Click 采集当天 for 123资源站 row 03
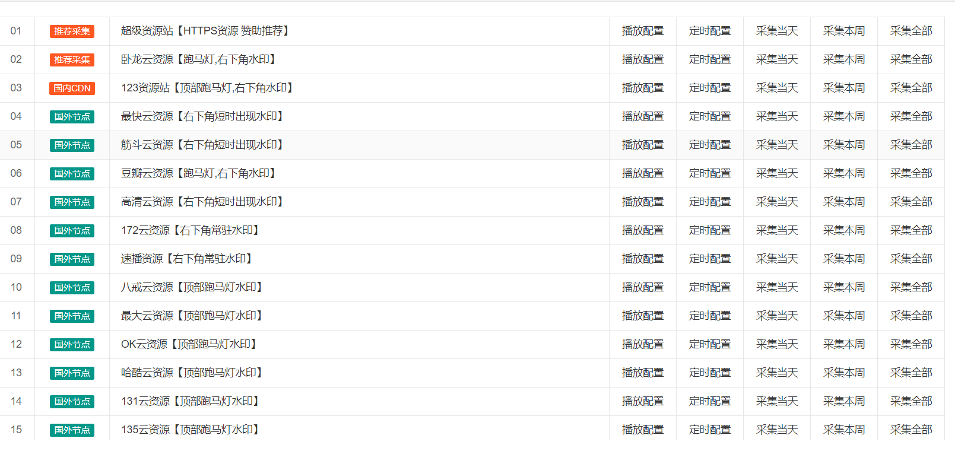This screenshot has width=955, height=451. (777, 88)
